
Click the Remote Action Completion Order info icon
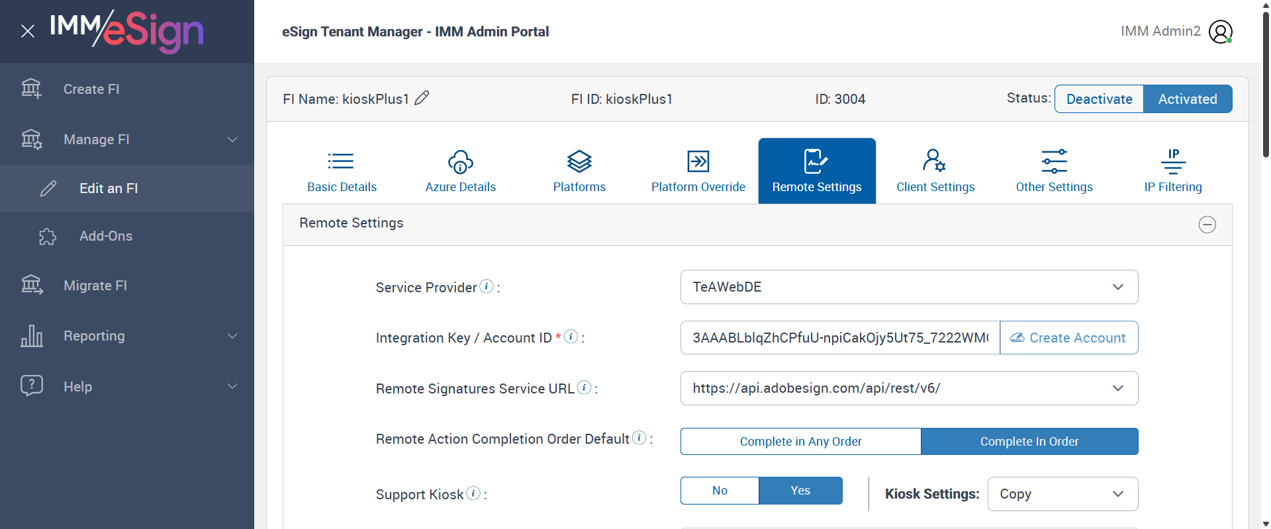pyautogui.click(x=639, y=438)
